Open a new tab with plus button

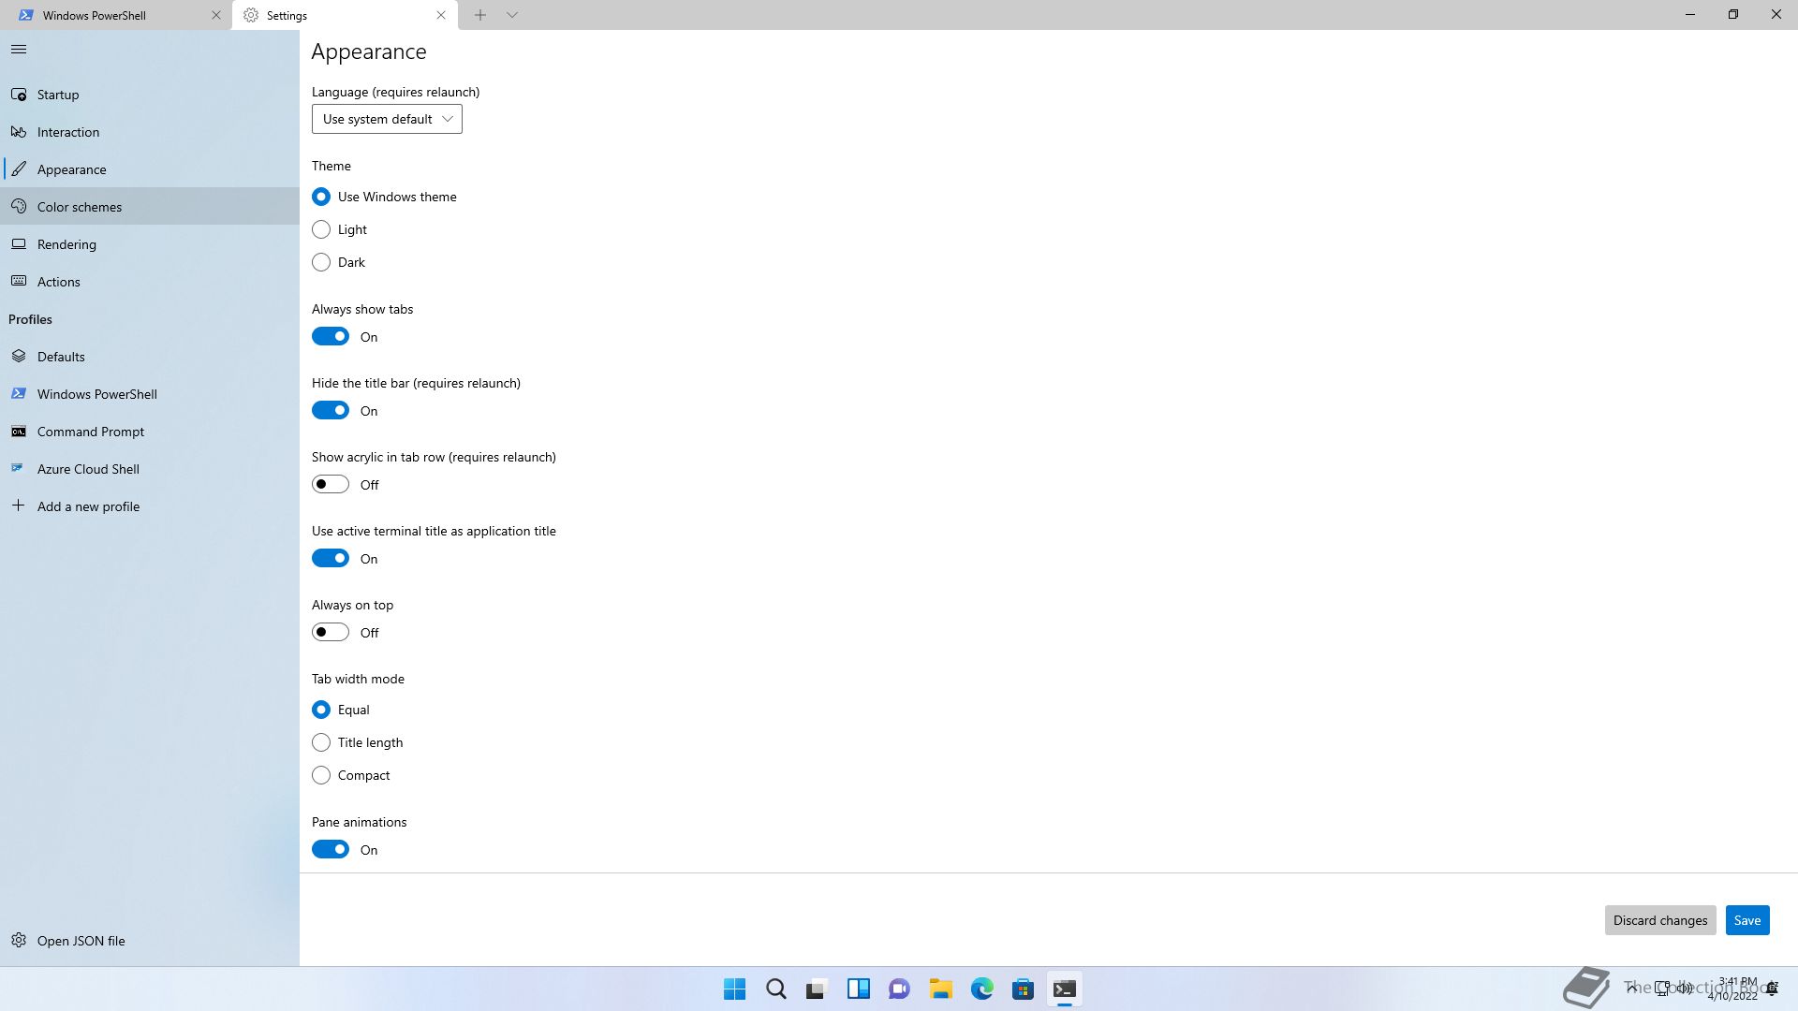pyautogui.click(x=479, y=15)
